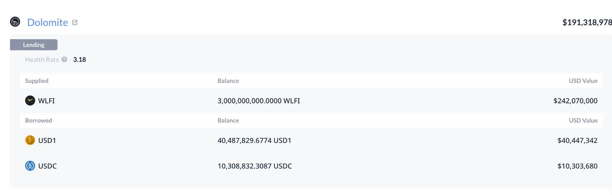The height and width of the screenshot is (195, 612).
Task: Click the Health Rate value 3.18
Action: point(79,59)
